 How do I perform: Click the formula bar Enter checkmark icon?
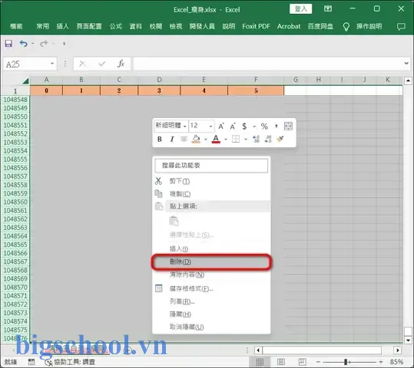coord(102,64)
